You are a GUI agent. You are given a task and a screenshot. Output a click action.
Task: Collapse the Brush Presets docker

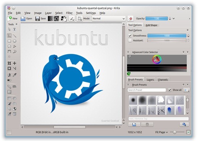click(x=128, y=84)
